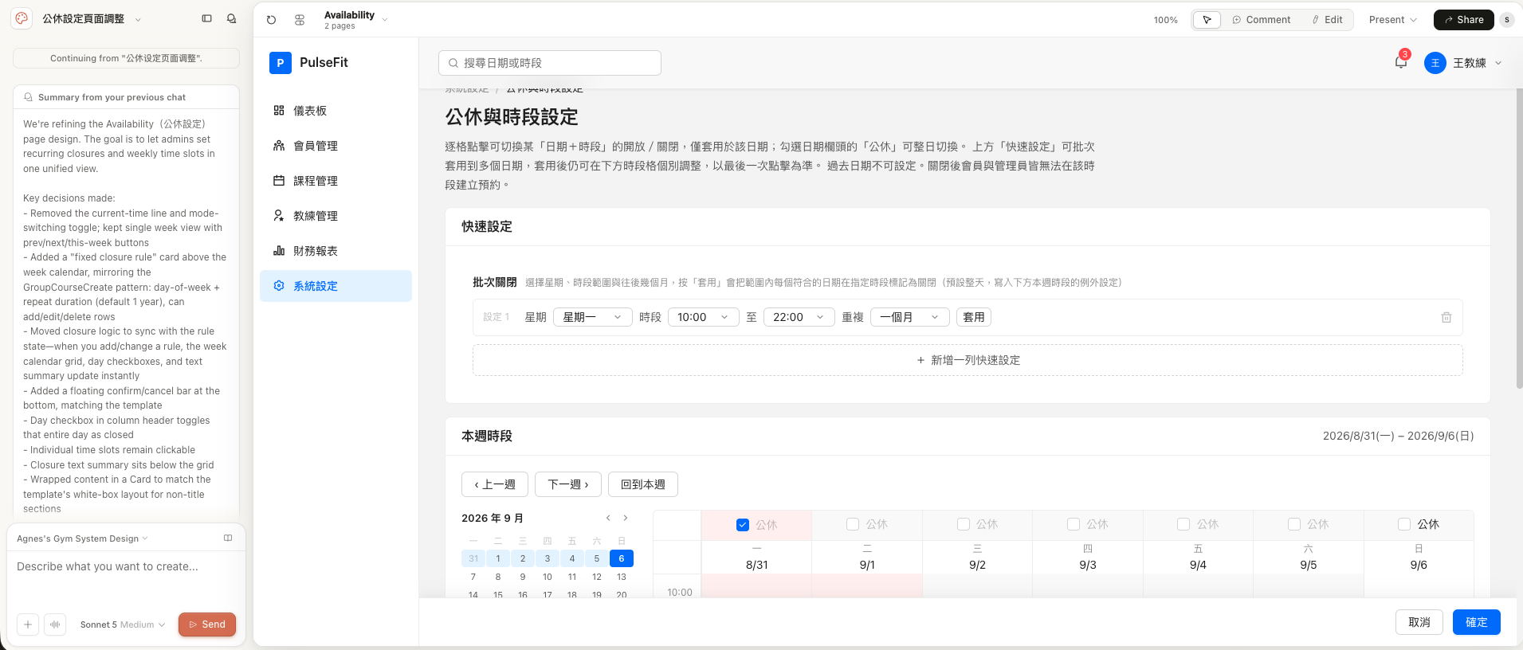Open 會員管理 in the sidebar
Screen dimensions: 1523x650
[x=336, y=146]
